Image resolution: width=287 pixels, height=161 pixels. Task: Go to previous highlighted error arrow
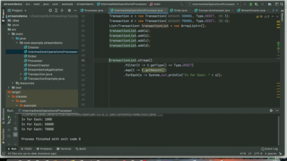point(273,17)
